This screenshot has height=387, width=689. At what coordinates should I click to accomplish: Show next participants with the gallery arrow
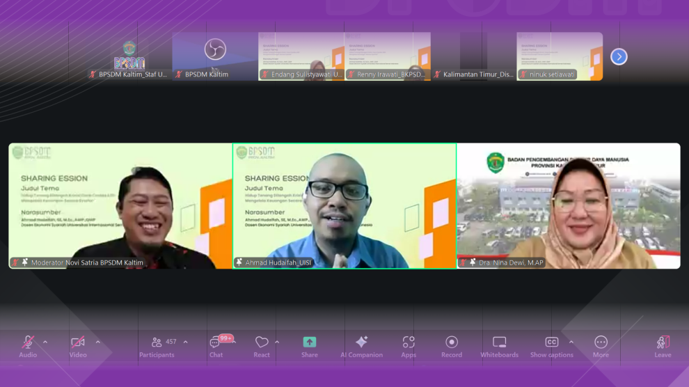(x=619, y=56)
